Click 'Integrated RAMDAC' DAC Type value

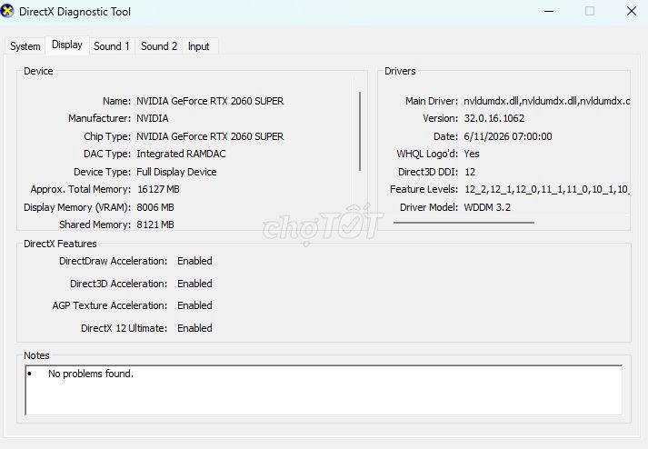pyautogui.click(x=181, y=154)
